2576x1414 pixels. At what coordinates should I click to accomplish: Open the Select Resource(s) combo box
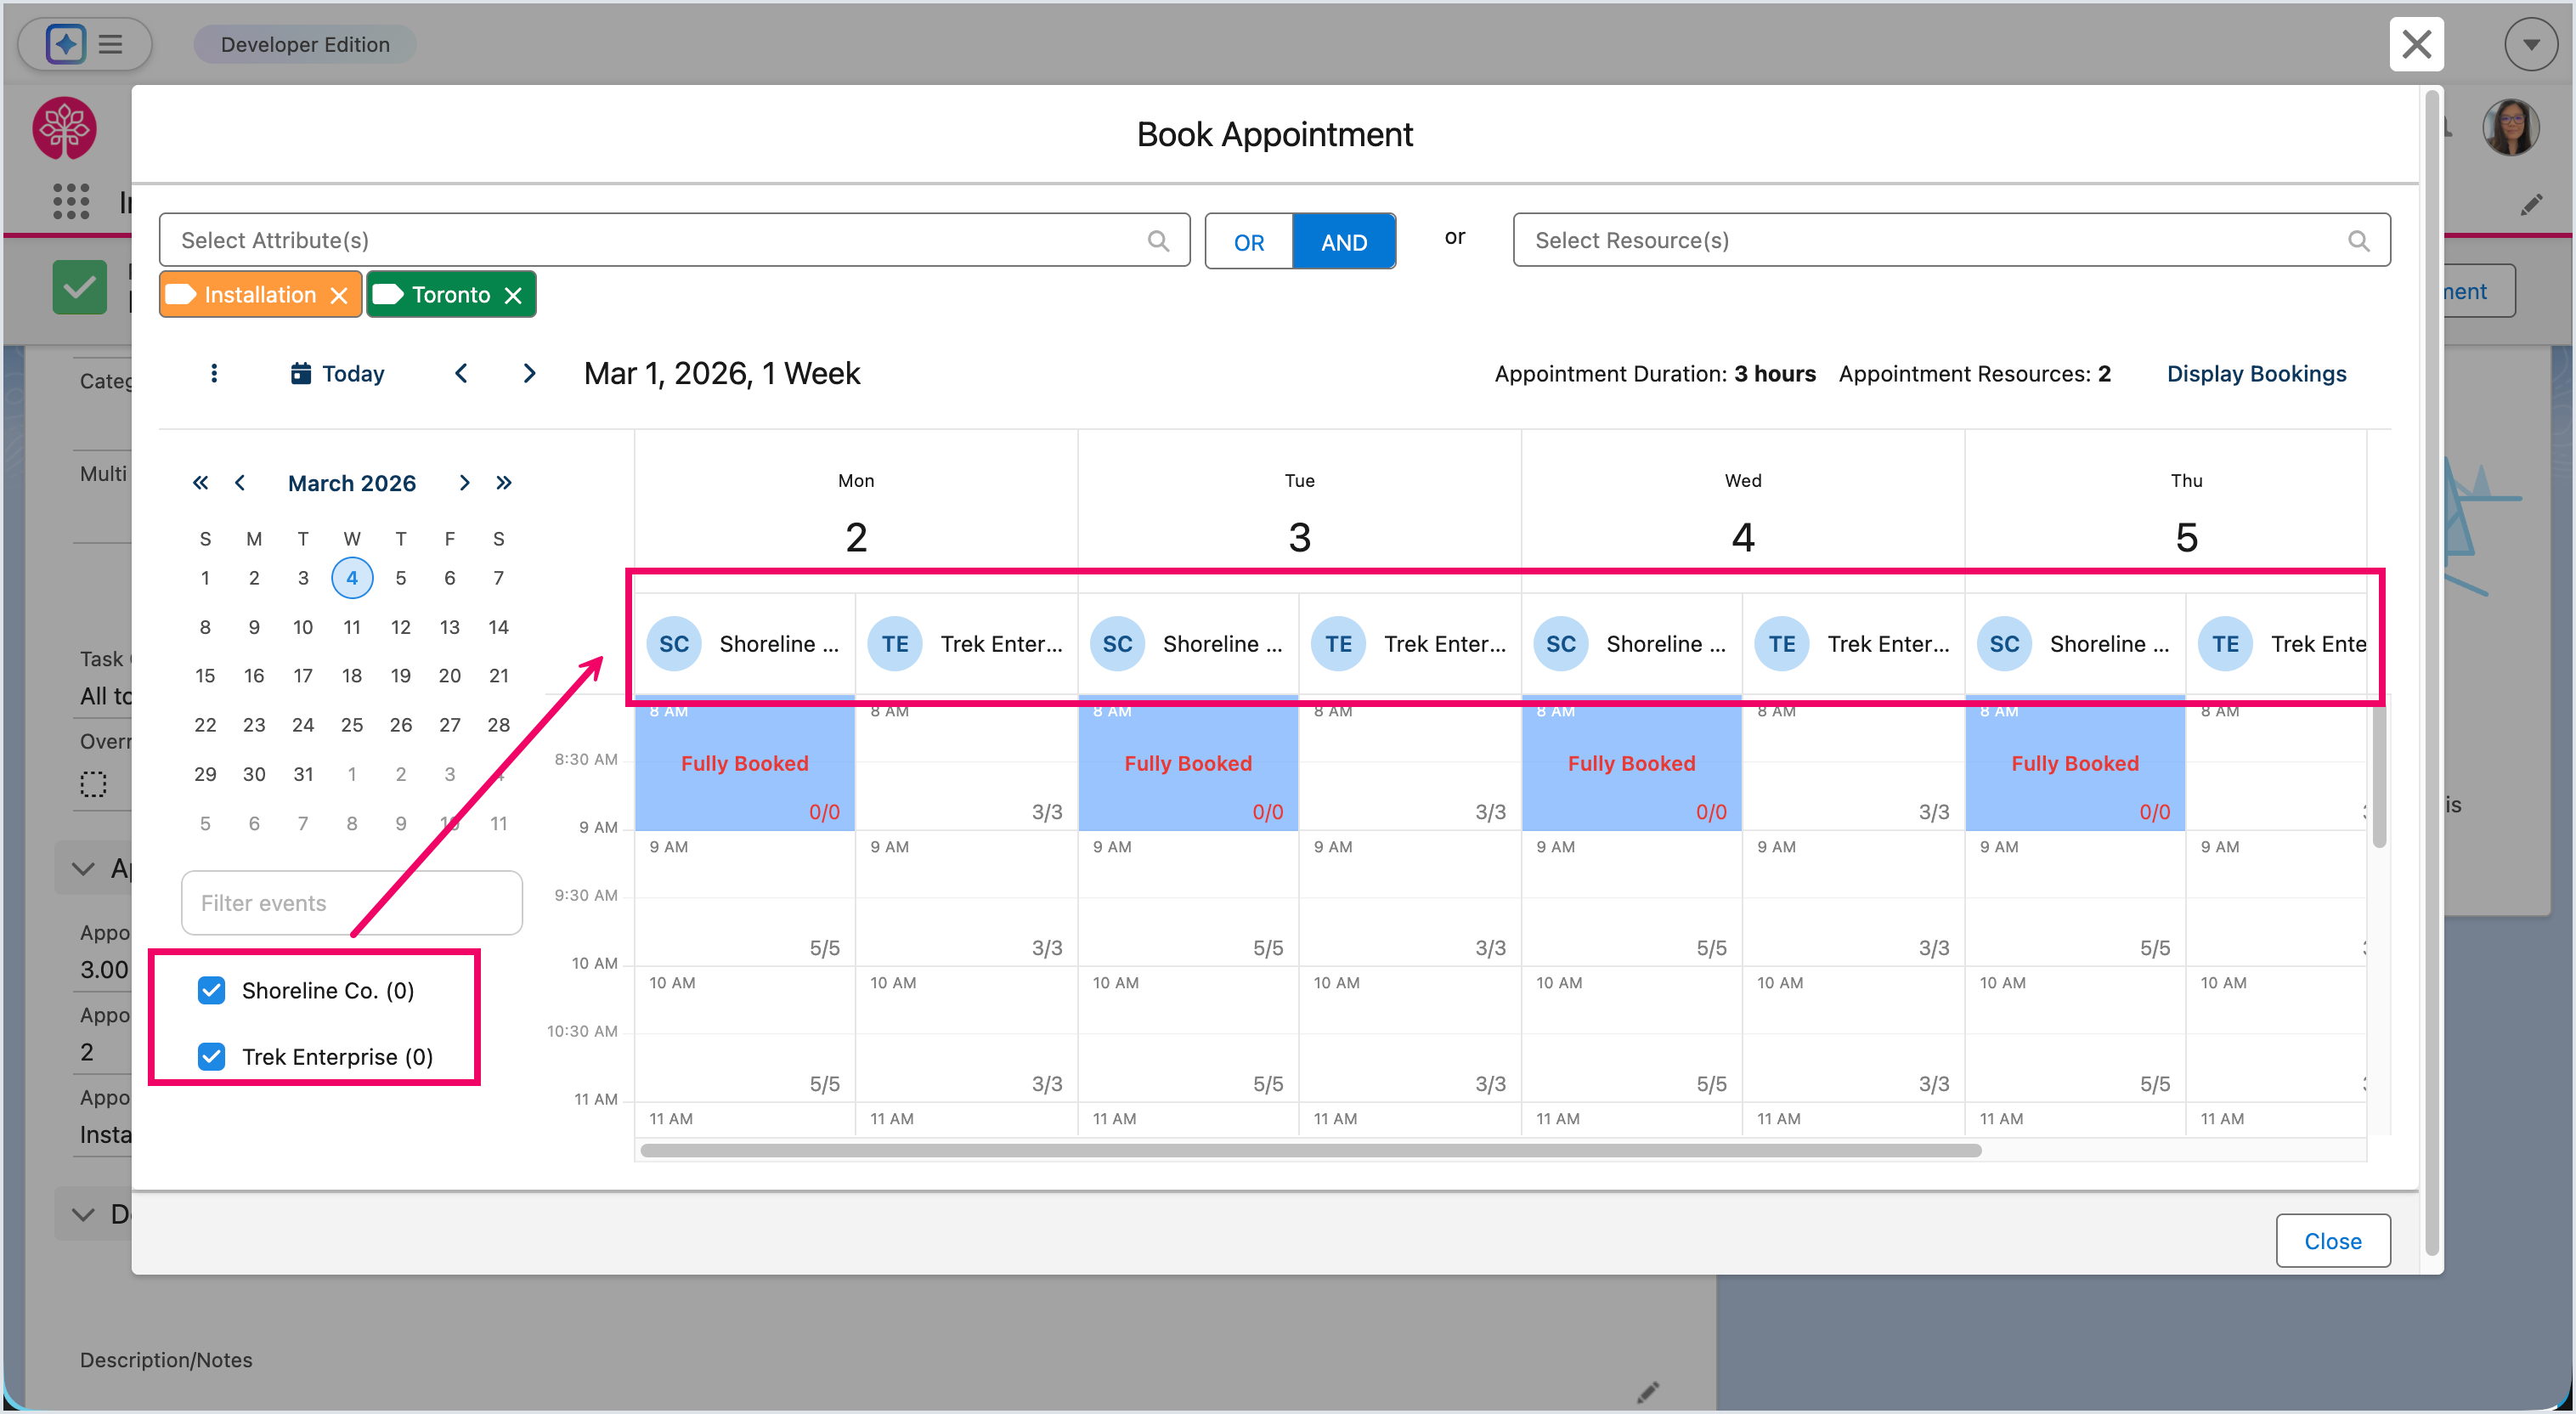pyautogui.click(x=1951, y=240)
